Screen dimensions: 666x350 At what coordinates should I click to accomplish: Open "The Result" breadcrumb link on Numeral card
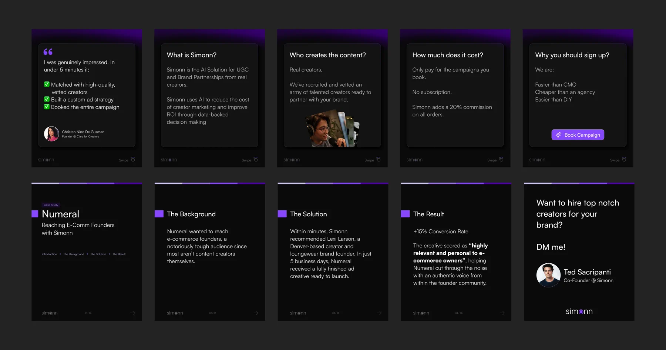[119, 254]
